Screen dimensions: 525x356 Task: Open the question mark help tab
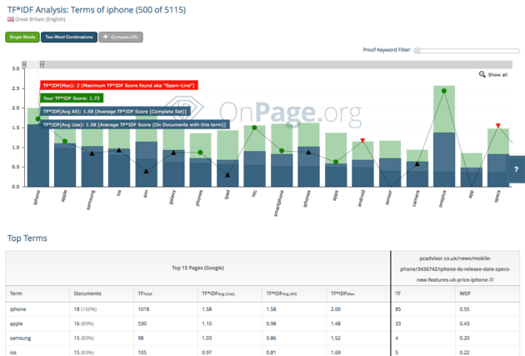[517, 169]
